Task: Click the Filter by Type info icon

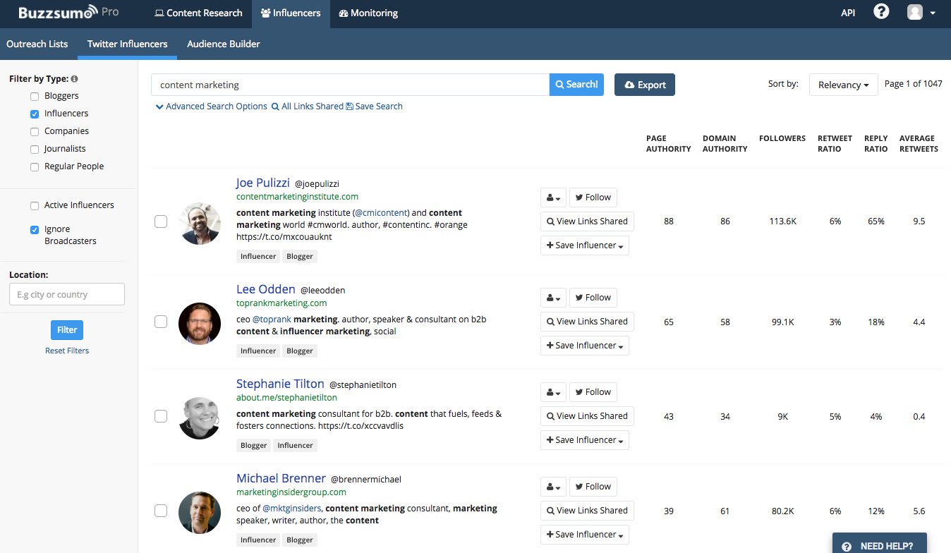Action: coord(74,79)
